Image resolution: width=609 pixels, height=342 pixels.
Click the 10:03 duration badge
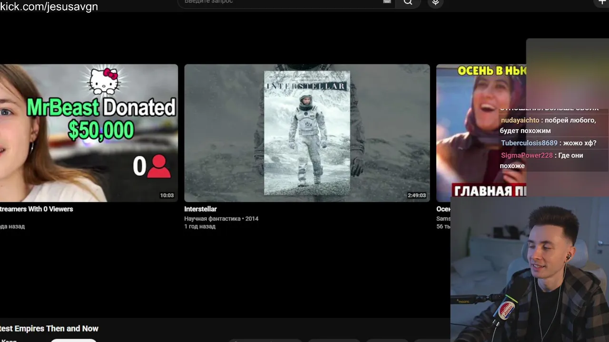[x=167, y=195]
